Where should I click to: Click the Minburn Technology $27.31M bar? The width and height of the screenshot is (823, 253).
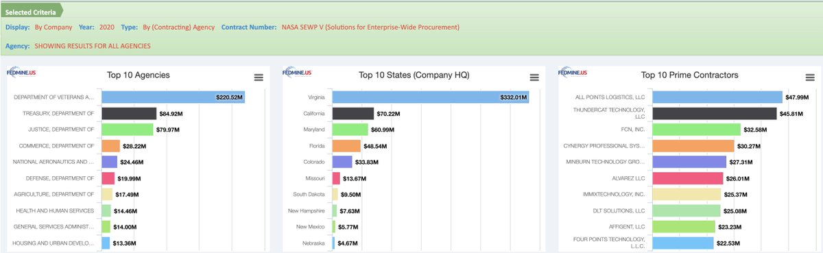click(x=689, y=162)
